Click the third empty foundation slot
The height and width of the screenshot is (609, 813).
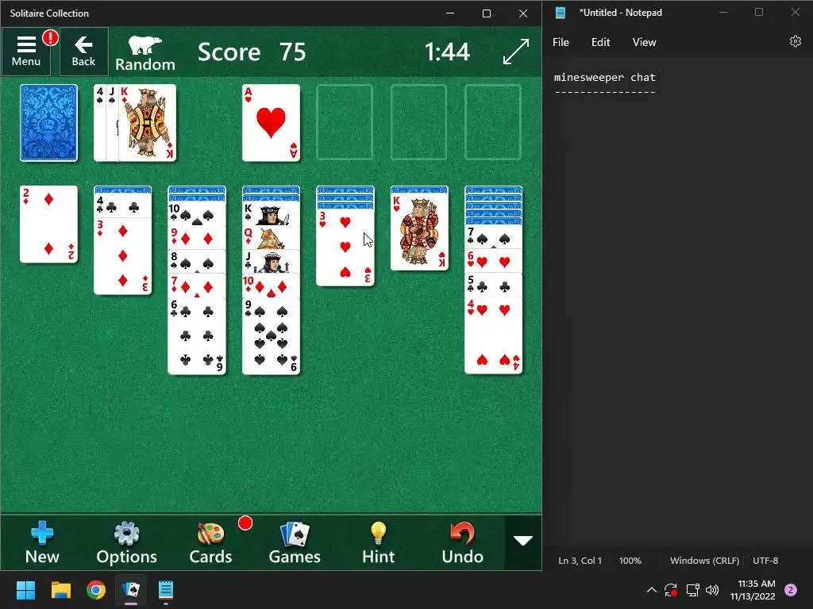[419, 123]
